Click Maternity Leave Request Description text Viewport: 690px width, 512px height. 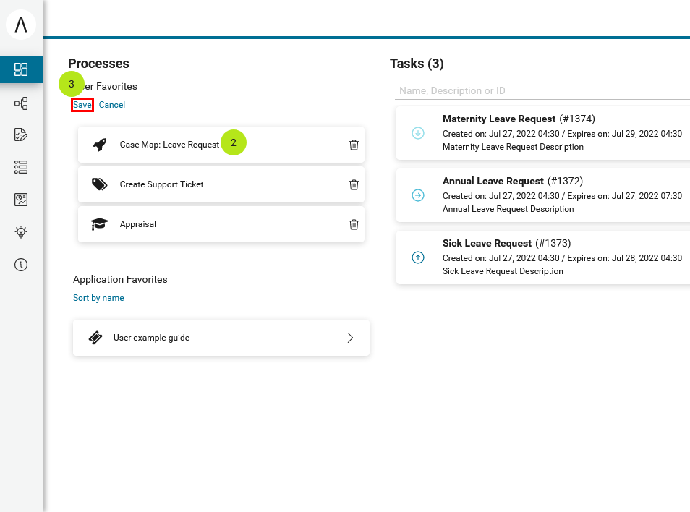point(513,147)
